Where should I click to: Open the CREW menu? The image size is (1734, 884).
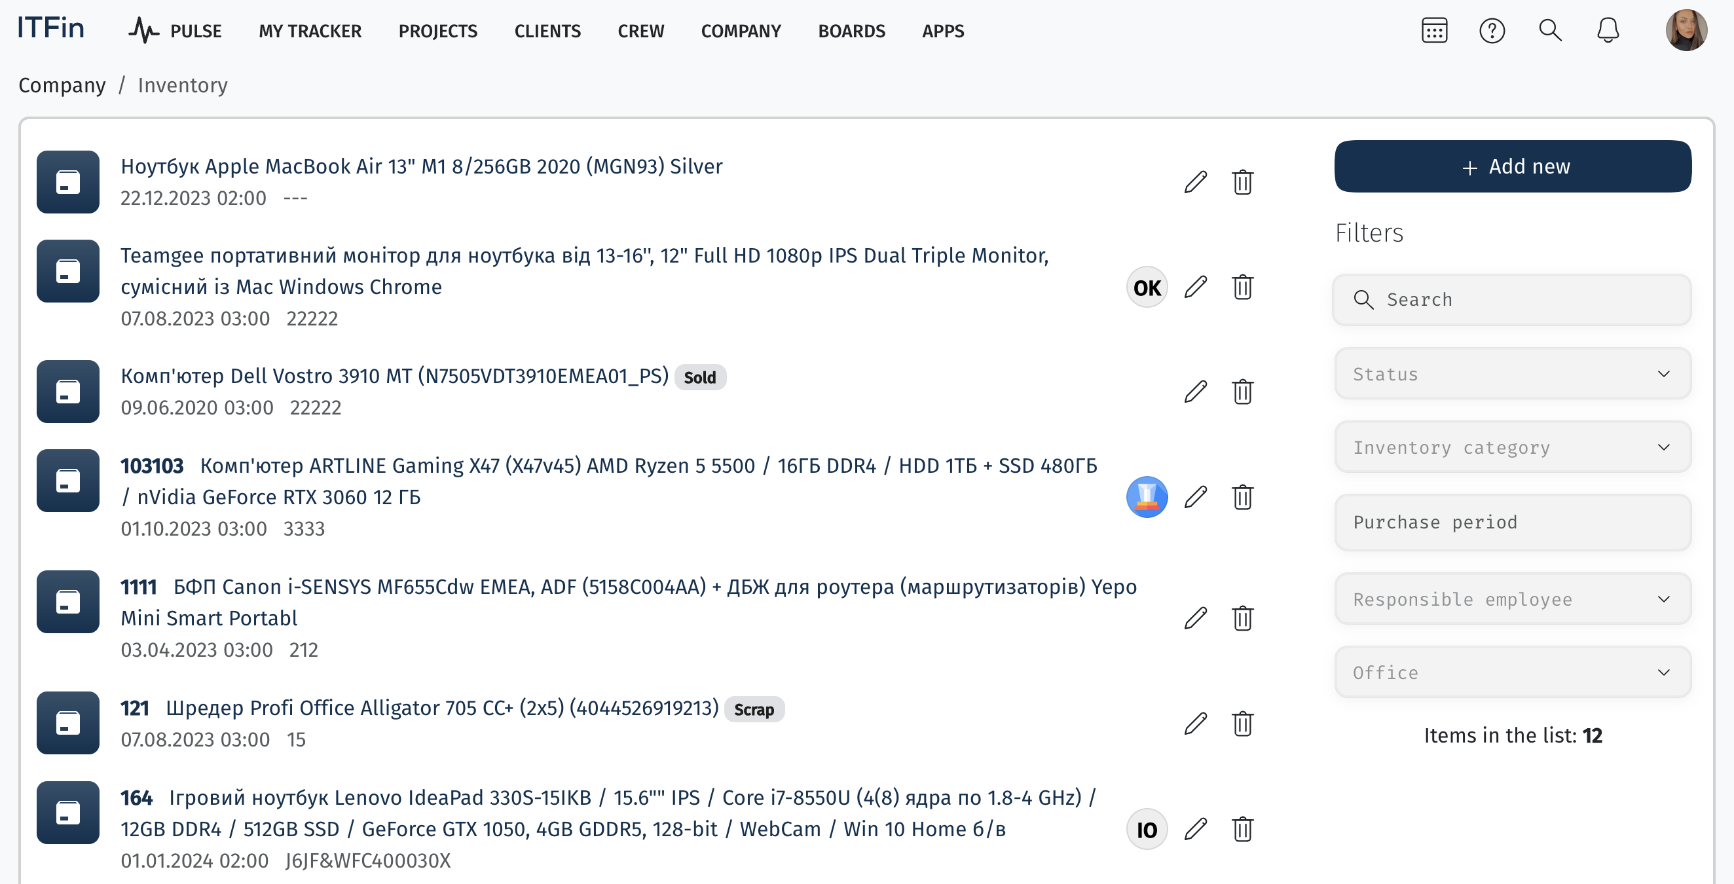(641, 31)
